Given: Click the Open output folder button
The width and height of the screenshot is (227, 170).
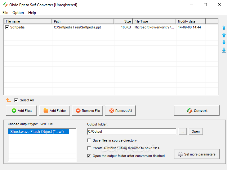Looking at the screenshot, I should [196, 131].
